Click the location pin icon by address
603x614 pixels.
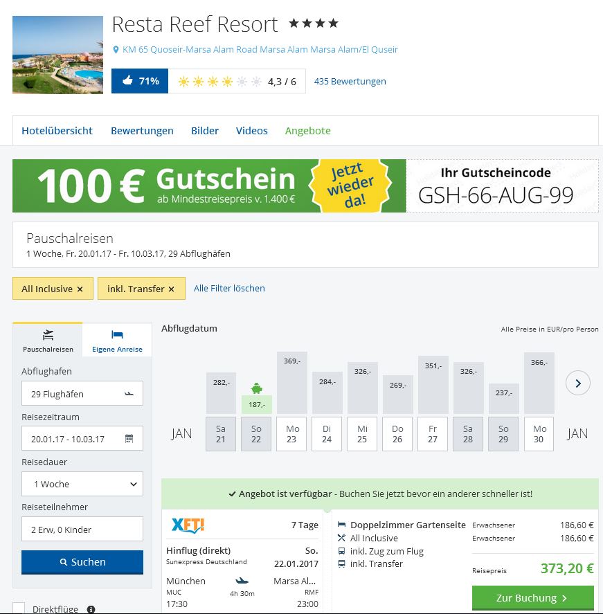point(116,50)
